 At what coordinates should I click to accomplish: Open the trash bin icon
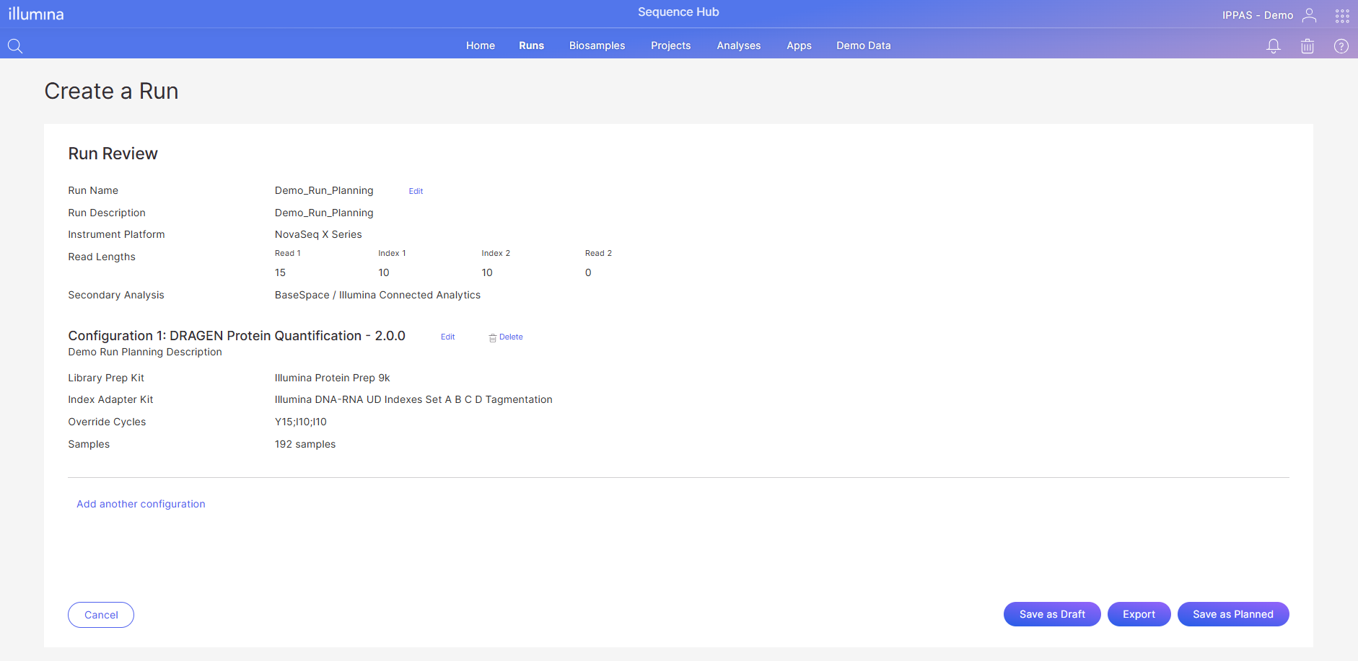tap(1307, 46)
